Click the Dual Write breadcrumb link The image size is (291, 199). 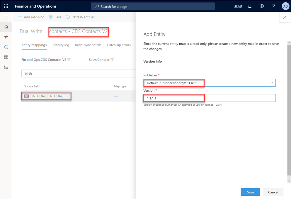pos(31,31)
